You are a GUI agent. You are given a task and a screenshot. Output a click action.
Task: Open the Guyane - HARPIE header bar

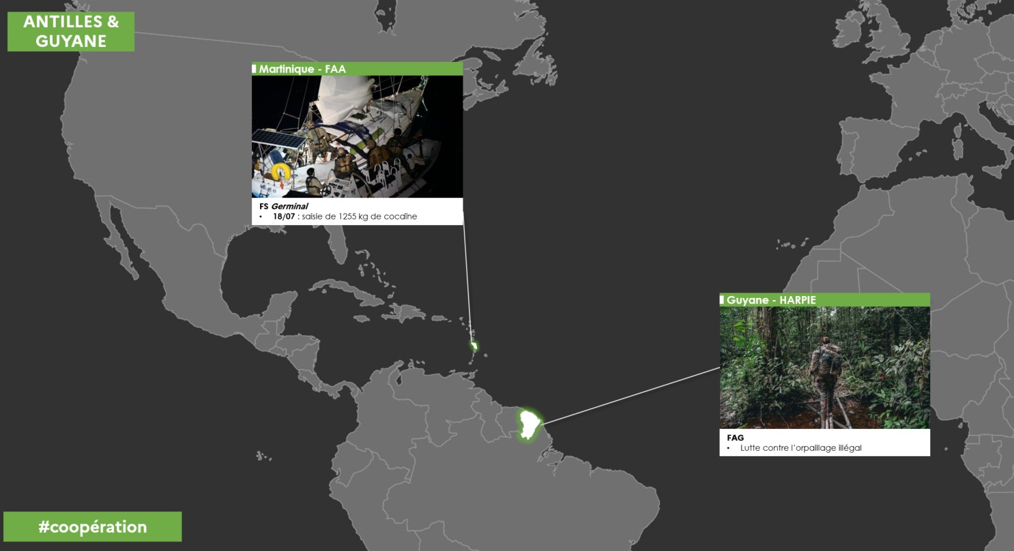tap(824, 299)
